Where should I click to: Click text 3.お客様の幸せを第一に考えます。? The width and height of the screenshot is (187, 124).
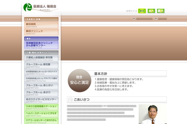(x=114, y=86)
